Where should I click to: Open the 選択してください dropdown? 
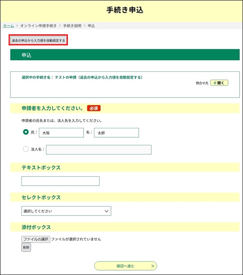(x=66, y=211)
